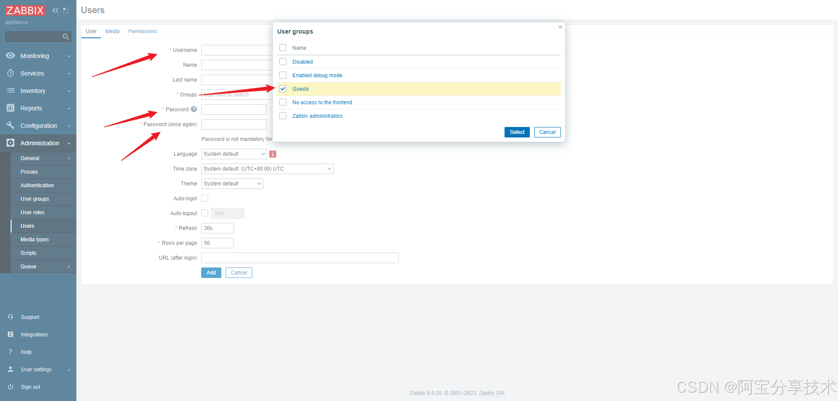Click the Monitoring eye icon
The height and width of the screenshot is (401, 838).
pos(10,55)
